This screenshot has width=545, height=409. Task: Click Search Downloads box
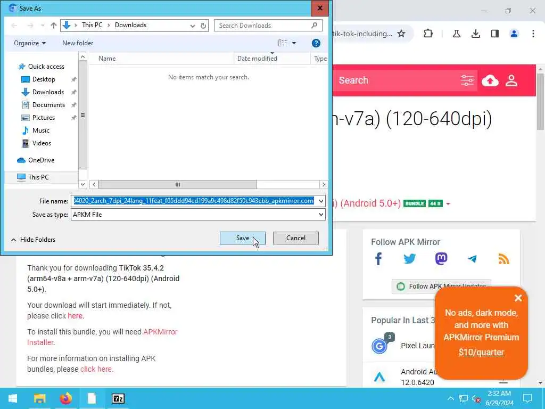click(x=268, y=26)
